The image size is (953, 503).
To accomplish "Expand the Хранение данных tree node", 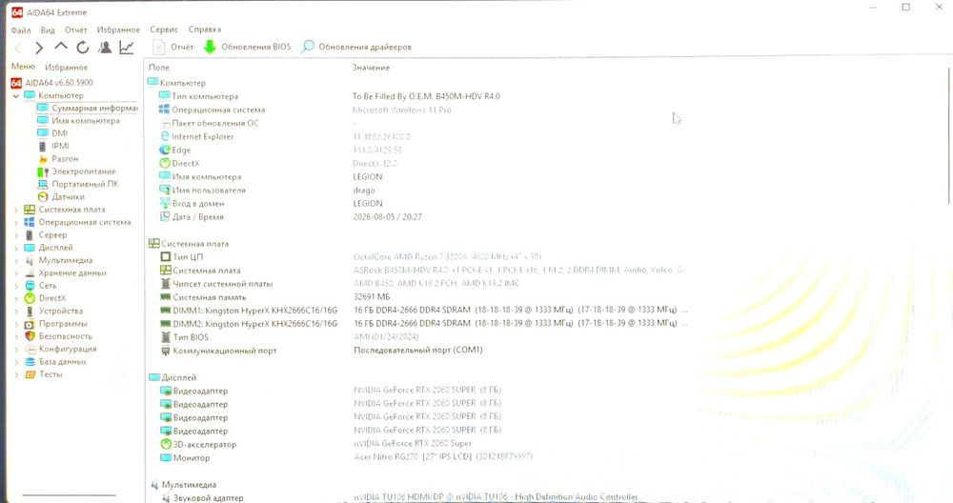I will click(16, 273).
